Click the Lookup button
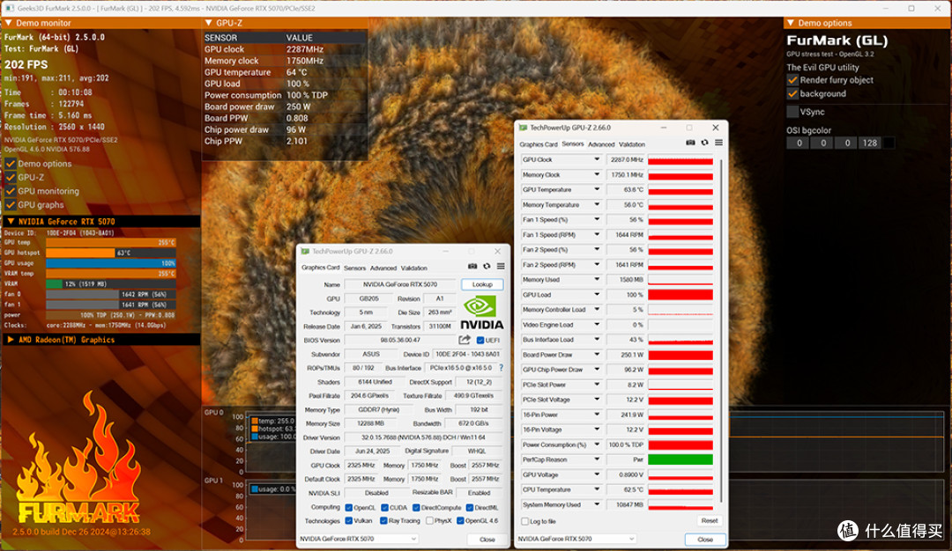This screenshot has width=952, height=551. tap(482, 284)
